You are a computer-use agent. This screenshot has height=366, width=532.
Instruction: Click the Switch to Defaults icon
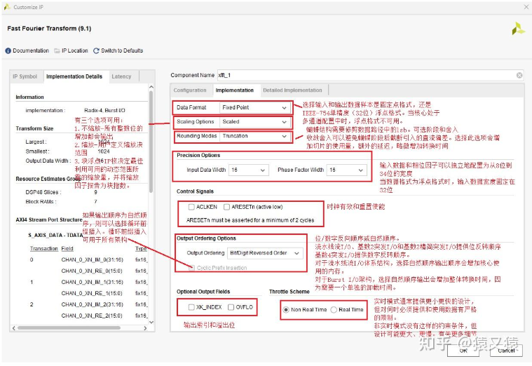point(97,50)
